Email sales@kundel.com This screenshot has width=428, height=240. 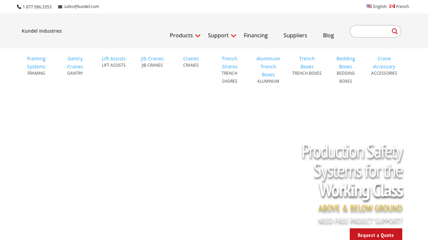coord(81,6)
